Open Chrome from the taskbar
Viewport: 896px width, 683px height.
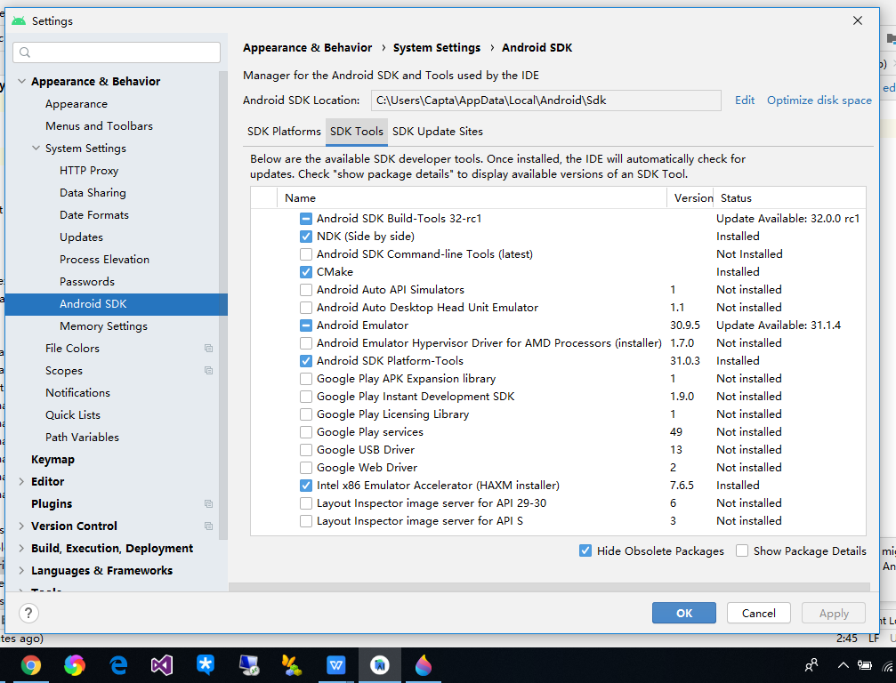31,665
